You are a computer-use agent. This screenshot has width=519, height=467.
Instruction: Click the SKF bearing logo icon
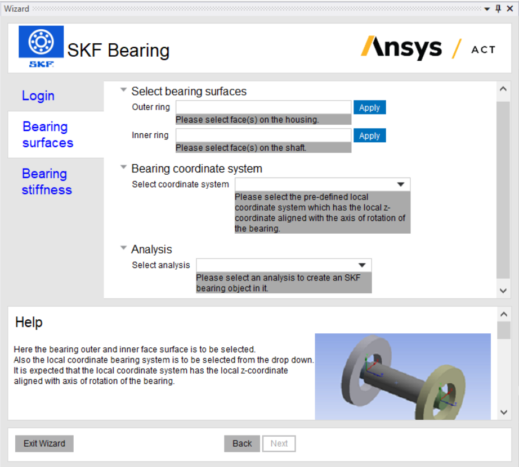coord(41,47)
